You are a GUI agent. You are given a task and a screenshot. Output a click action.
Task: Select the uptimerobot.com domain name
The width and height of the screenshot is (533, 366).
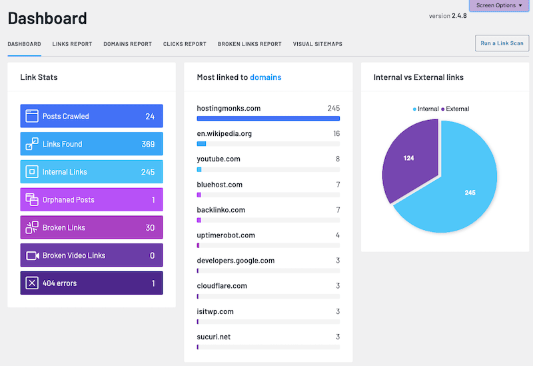[226, 235]
